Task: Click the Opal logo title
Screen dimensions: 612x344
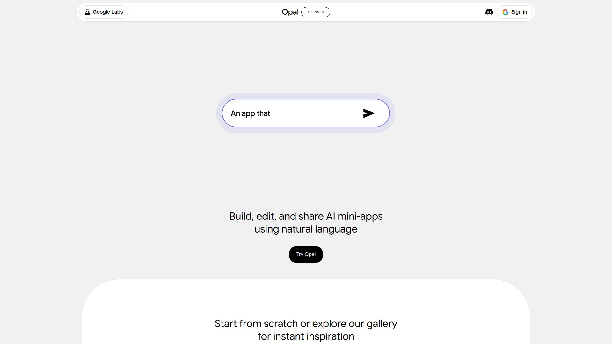Action: click(290, 12)
